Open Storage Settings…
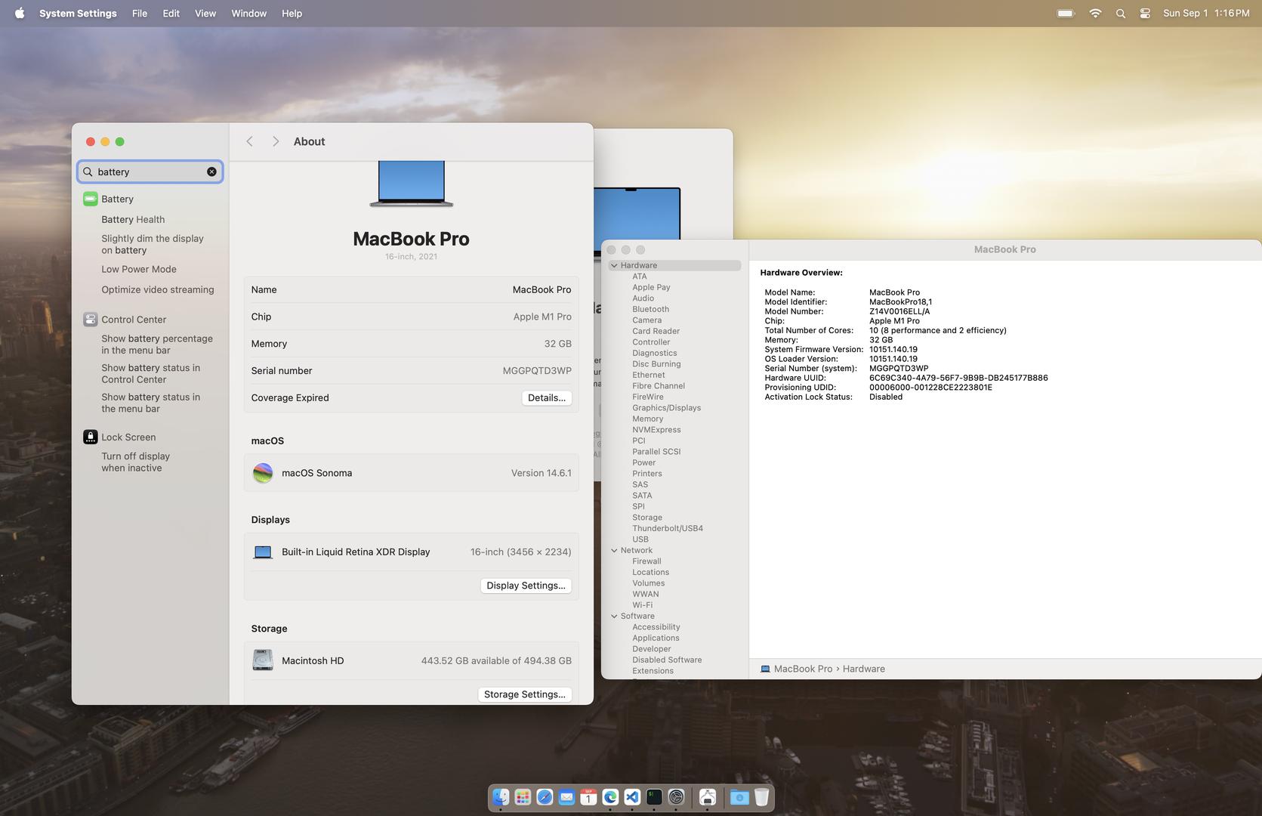The width and height of the screenshot is (1262, 816). tap(525, 694)
